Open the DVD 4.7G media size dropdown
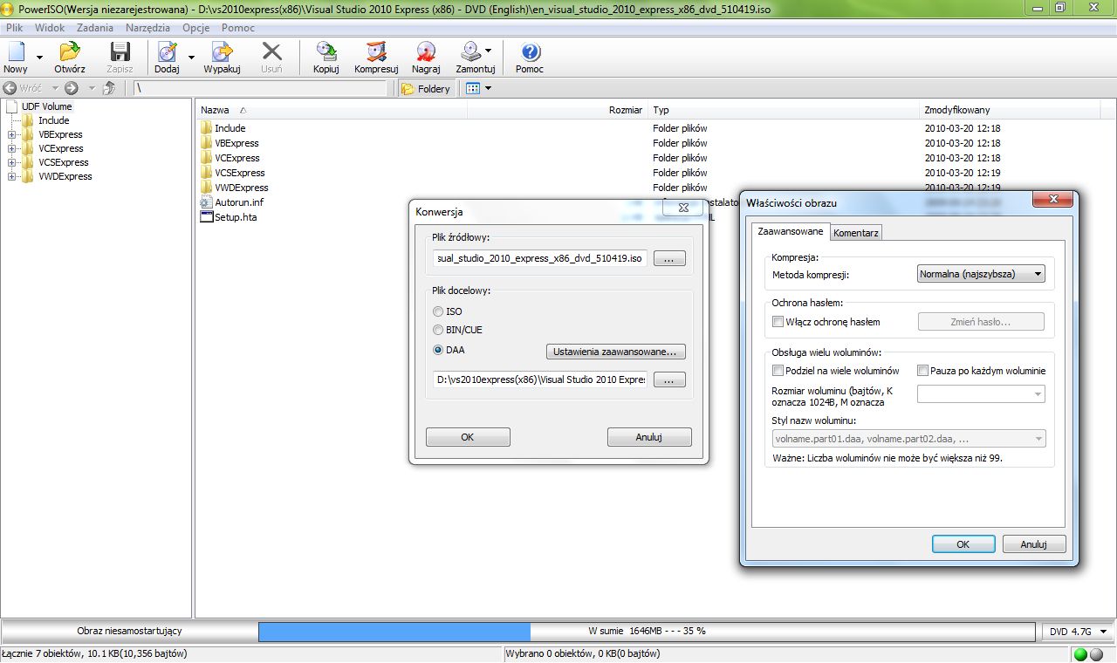The width and height of the screenshot is (1117, 663). coord(1078,631)
